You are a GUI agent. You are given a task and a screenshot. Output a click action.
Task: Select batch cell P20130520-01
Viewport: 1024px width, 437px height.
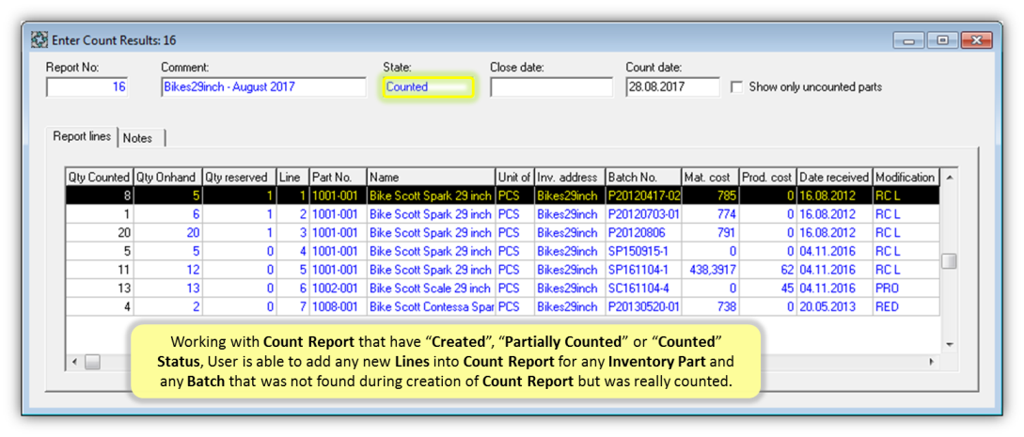tap(643, 306)
